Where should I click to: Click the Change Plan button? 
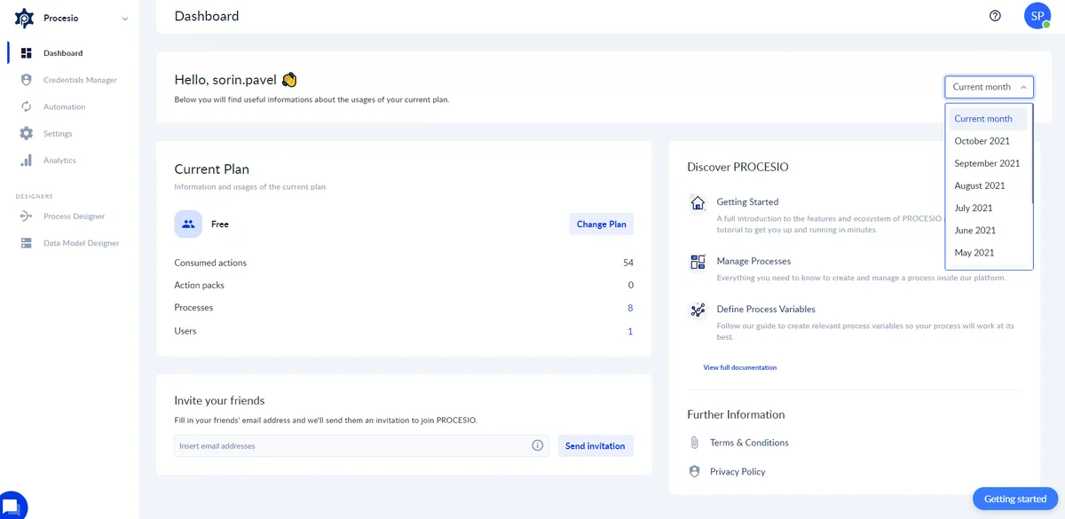pyautogui.click(x=601, y=224)
